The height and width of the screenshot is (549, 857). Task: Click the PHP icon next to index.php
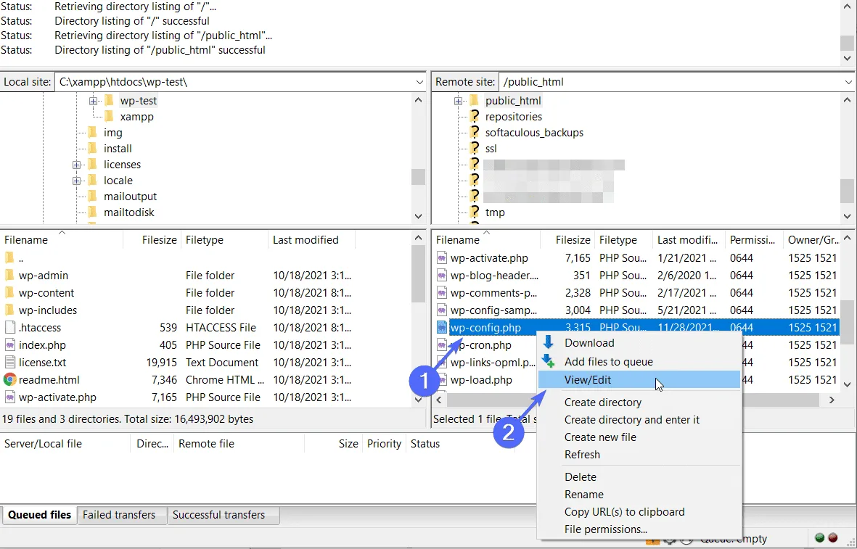[x=10, y=344]
